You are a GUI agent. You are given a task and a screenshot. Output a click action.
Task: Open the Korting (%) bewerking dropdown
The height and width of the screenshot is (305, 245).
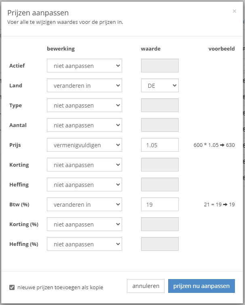[84, 224]
